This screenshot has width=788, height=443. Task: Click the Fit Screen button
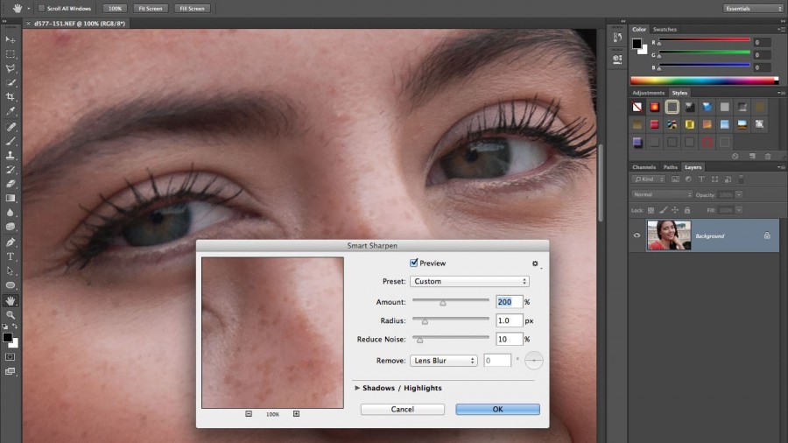[x=151, y=9]
